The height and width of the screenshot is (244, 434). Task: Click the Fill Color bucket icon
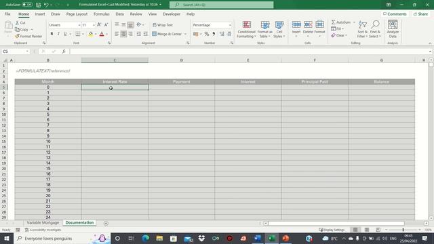pyautogui.click(x=90, y=34)
